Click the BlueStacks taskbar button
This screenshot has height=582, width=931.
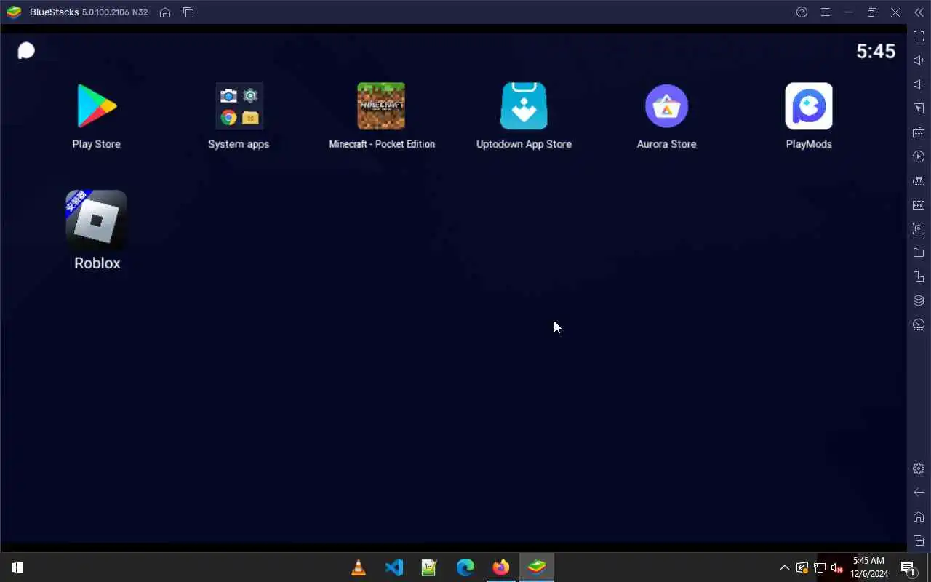[537, 567]
